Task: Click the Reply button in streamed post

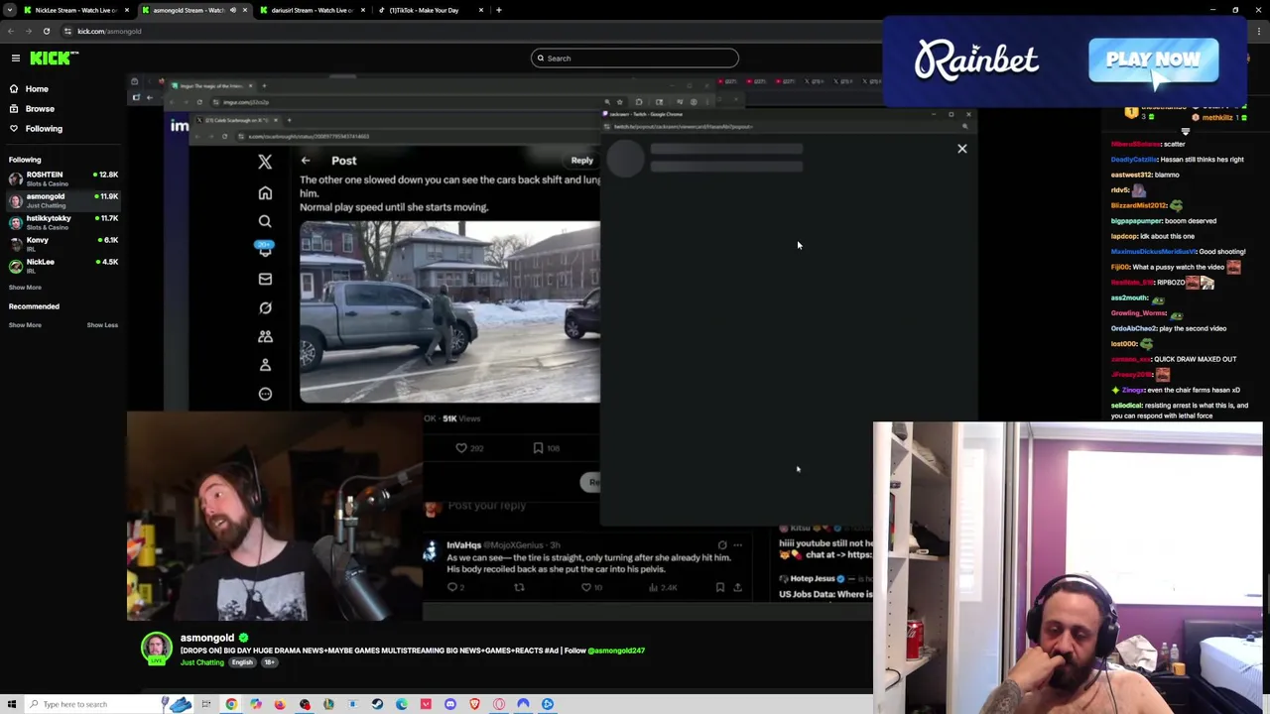Action: tap(582, 161)
